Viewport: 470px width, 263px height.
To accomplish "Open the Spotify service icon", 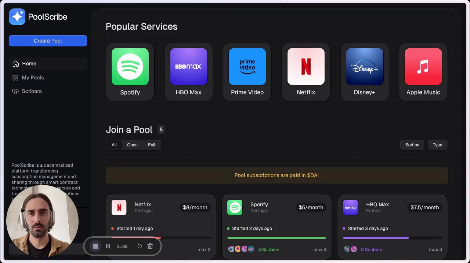I will [x=130, y=67].
